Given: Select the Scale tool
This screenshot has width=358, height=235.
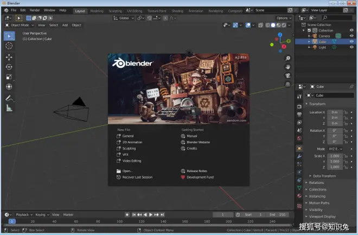Looking at the screenshot, I should coord(9,77).
